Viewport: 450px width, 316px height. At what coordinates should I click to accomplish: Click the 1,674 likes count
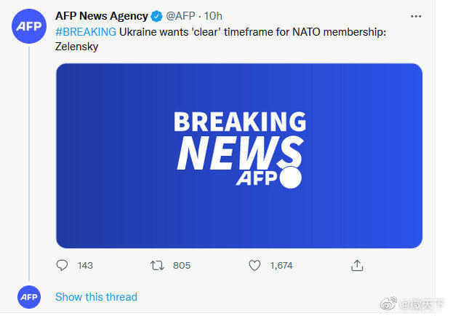pyautogui.click(x=281, y=266)
